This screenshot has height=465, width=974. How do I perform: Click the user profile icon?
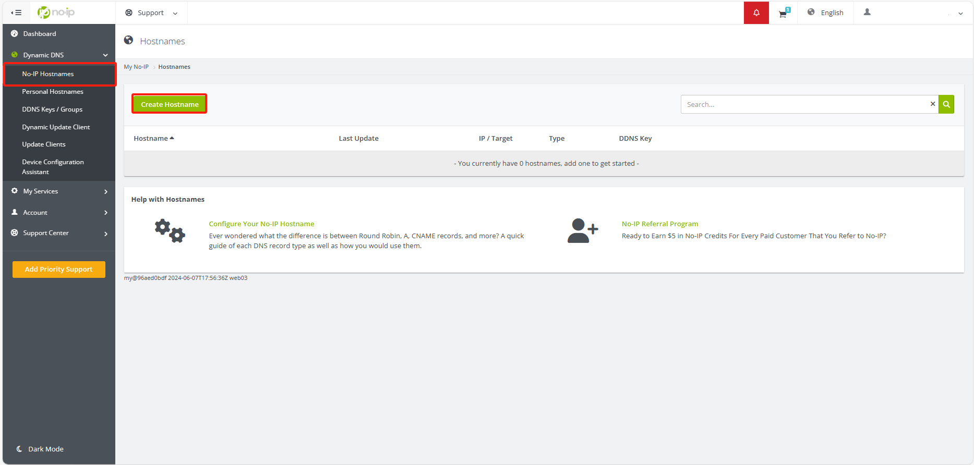click(867, 13)
